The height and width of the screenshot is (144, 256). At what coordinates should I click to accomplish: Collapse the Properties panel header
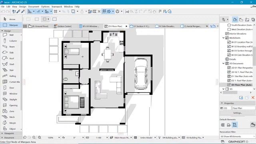click(222, 103)
